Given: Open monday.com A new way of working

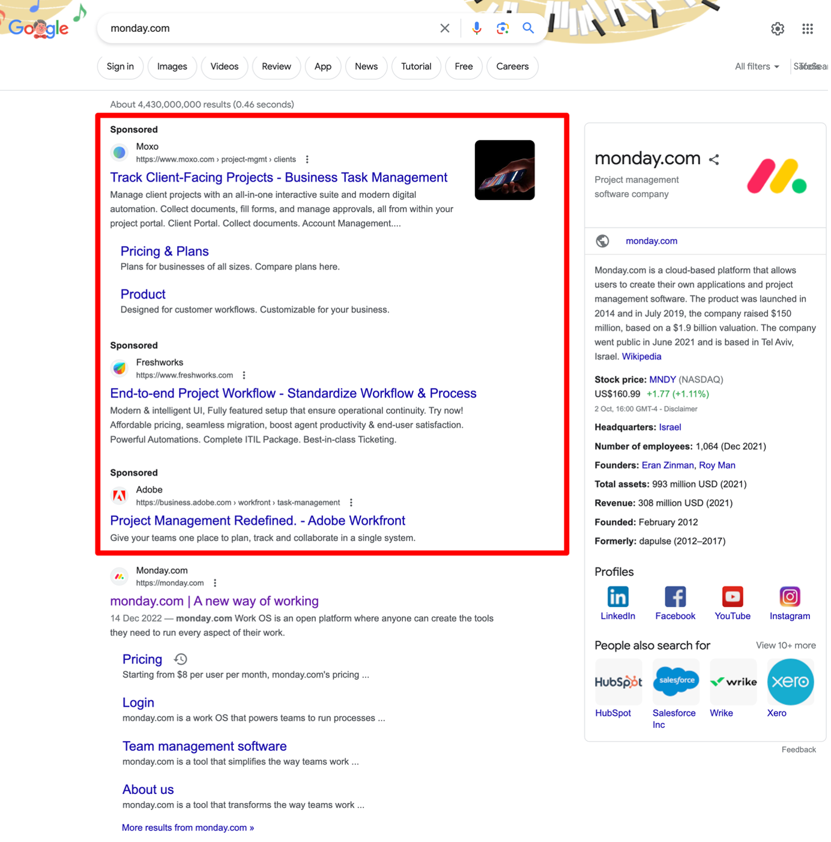Looking at the screenshot, I should pos(214,602).
